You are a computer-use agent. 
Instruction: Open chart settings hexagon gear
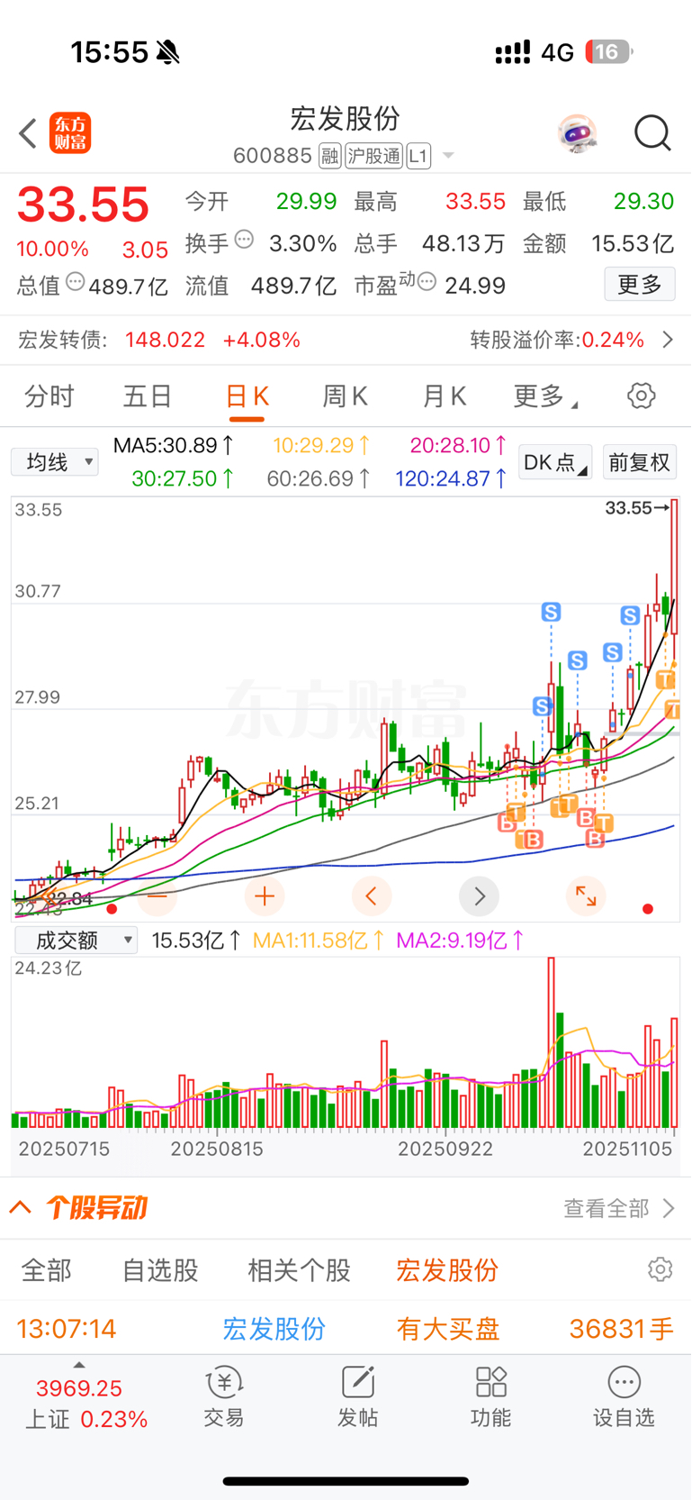coord(642,395)
